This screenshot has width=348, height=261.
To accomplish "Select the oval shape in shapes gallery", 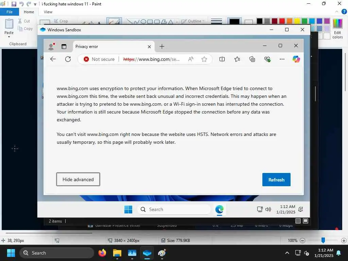I will click(143, 21).
